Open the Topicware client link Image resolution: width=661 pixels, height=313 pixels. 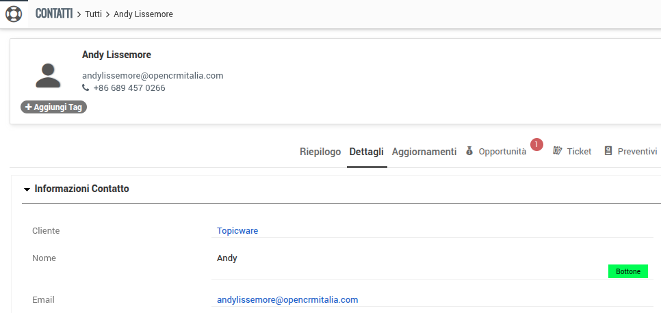tap(237, 231)
